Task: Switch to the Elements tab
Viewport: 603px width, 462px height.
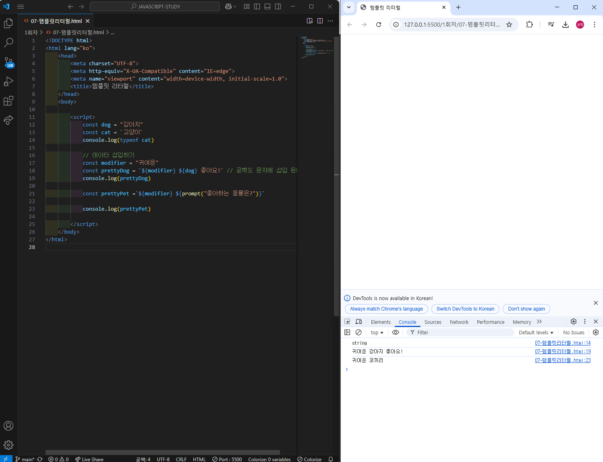Action: coord(381,322)
